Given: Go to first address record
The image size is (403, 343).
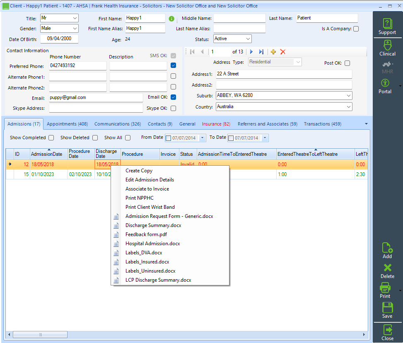Looking at the screenshot, I should click(x=192, y=52).
